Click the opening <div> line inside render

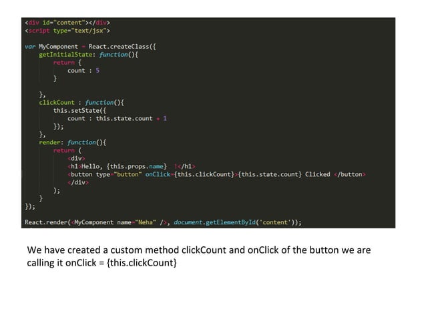76,158
